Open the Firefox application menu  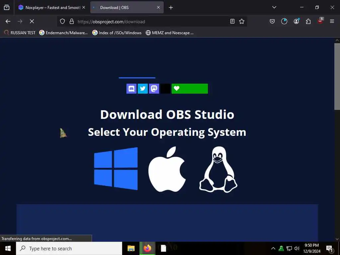[332, 21]
